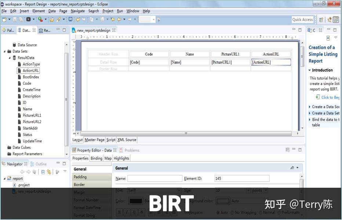Viewport: 342px width, 220px height.
Task: Collapse the Introduction section
Action: (x=309, y=70)
